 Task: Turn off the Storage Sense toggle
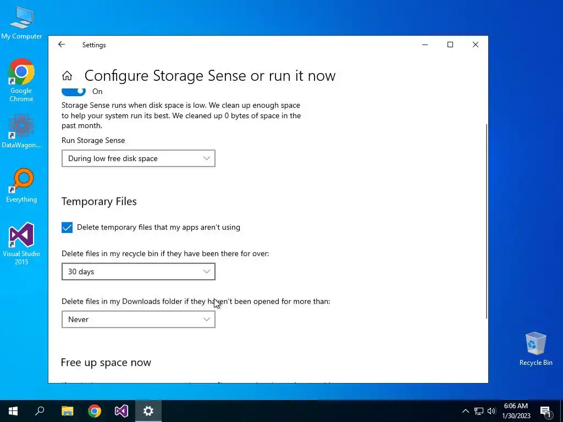click(x=74, y=91)
